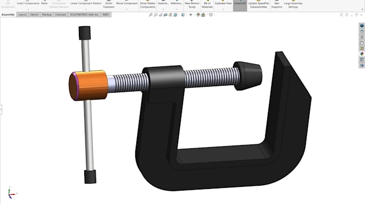
Task: Click Zoom to Area icon
Action: pyautogui.click(x=156, y=14)
